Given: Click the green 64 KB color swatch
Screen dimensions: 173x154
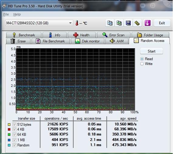Looking at the screenshot, I should [x=9, y=135].
